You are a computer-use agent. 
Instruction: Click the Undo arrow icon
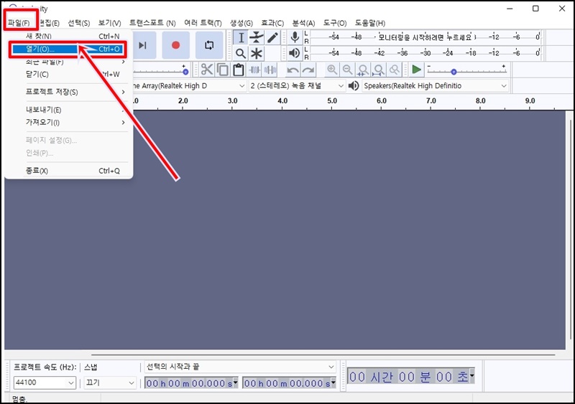click(293, 70)
